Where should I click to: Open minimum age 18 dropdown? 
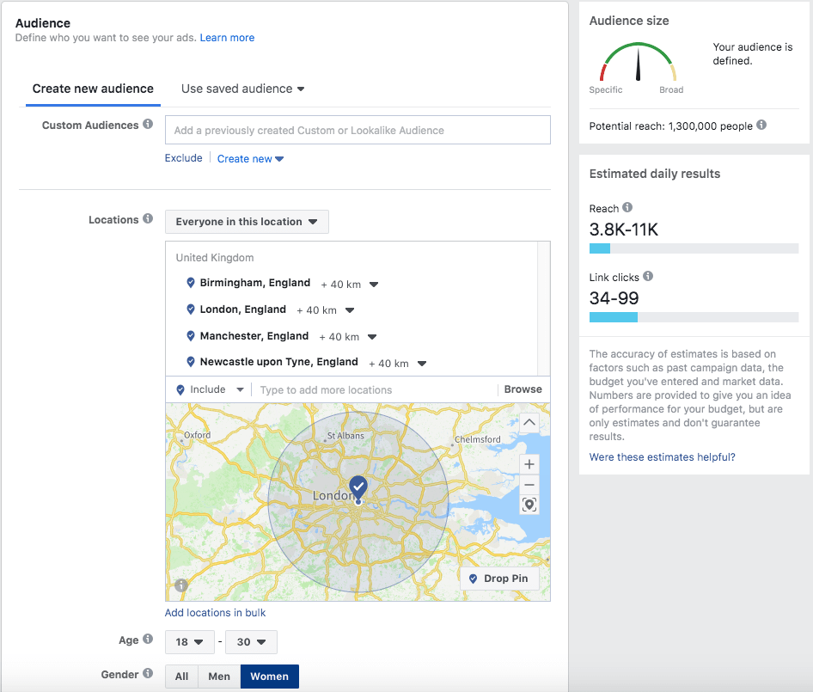pyautogui.click(x=190, y=642)
